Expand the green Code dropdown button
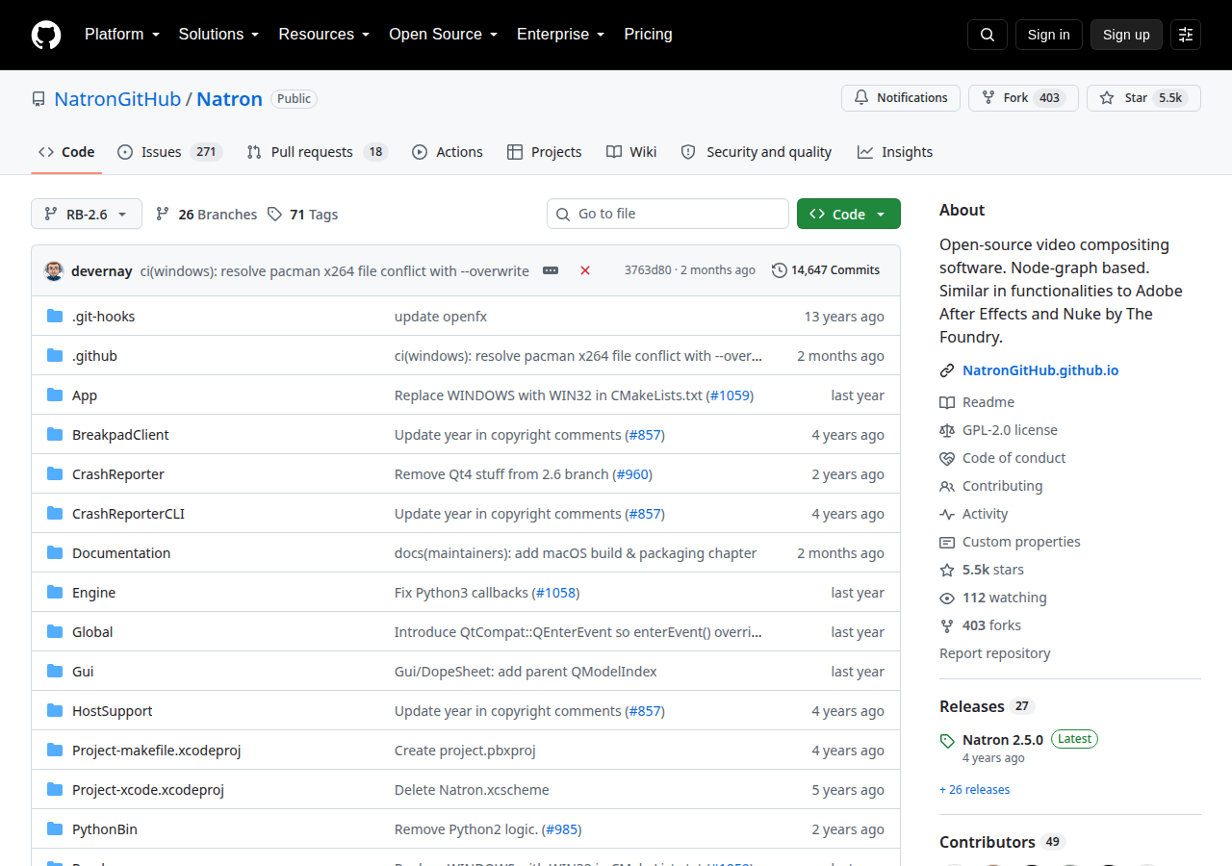The image size is (1232, 866). coord(849,214)
